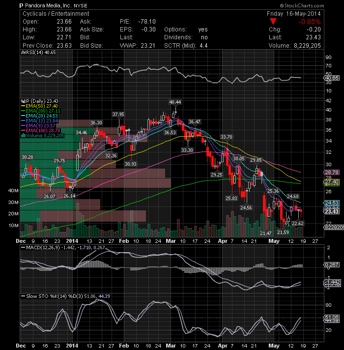344x350 pixels.
Task: Click the 36.30 price annotation
Action: click(x=96, y=123)
